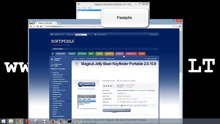Bookmark page with the star icon
This screenshot has width=220, height=124.
click(x=174, y=26)
